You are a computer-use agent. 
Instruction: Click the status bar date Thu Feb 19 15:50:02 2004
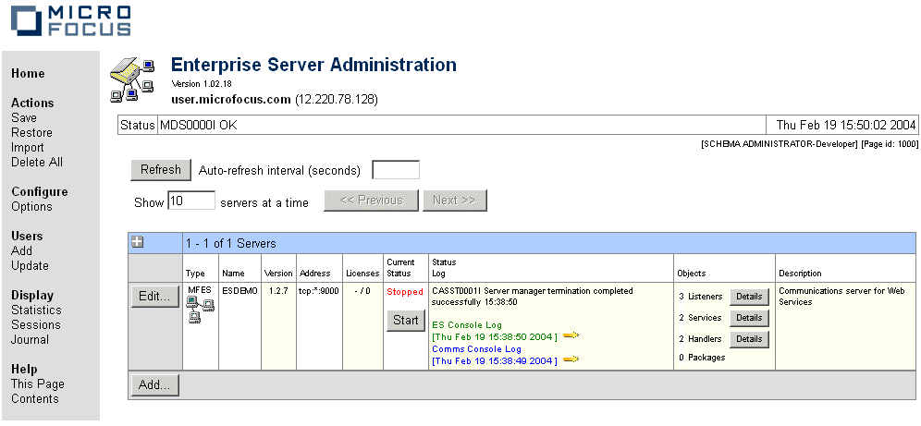click(x=846, y=125)
